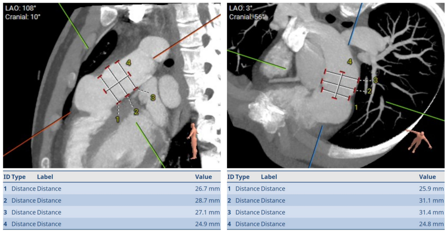Select the 28.7 mm distance row
Screen dimensions: 448x233
pos(112,200)
